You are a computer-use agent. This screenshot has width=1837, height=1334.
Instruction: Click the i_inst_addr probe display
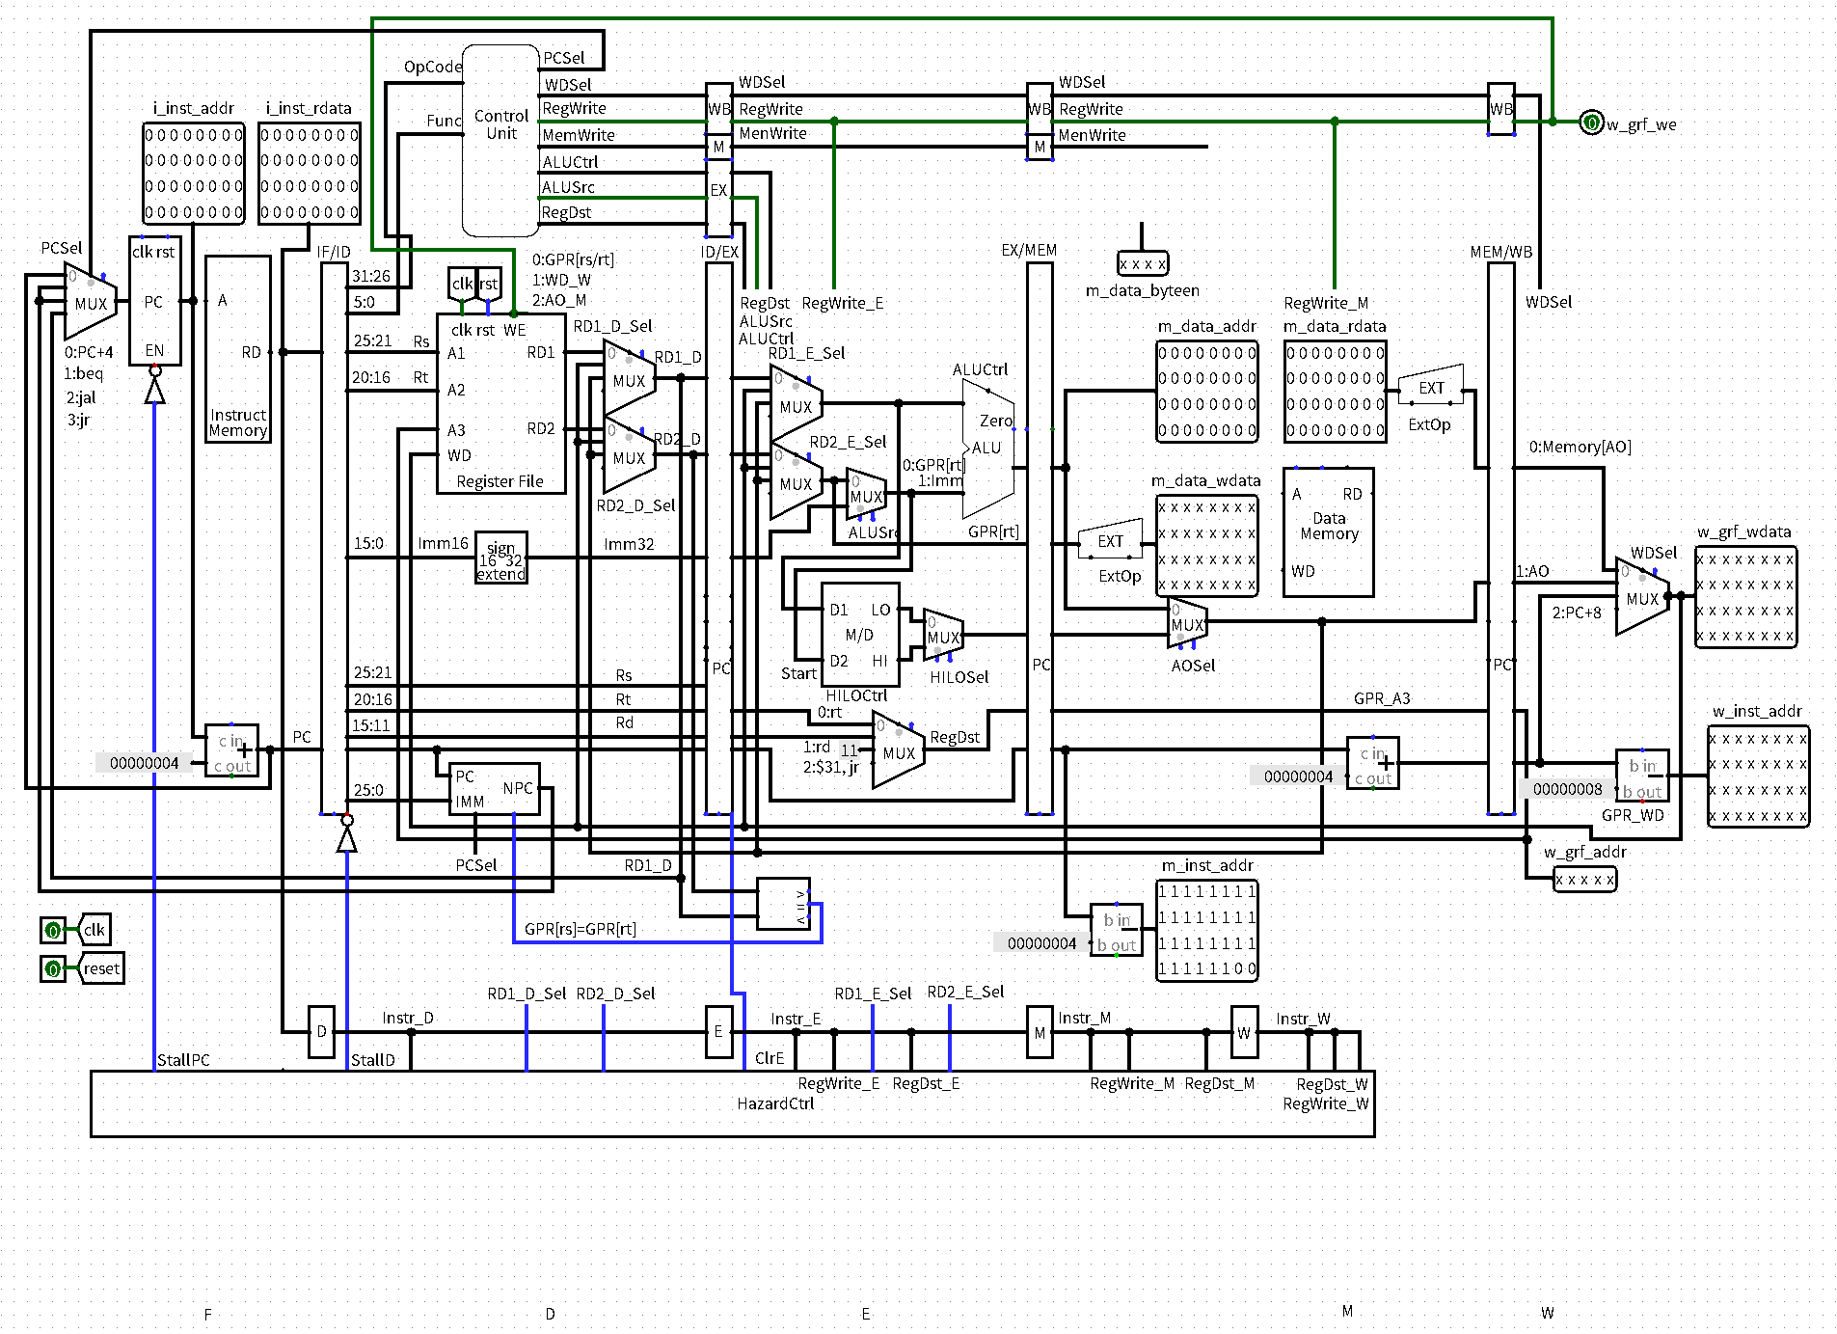click(x=193, y=174)
